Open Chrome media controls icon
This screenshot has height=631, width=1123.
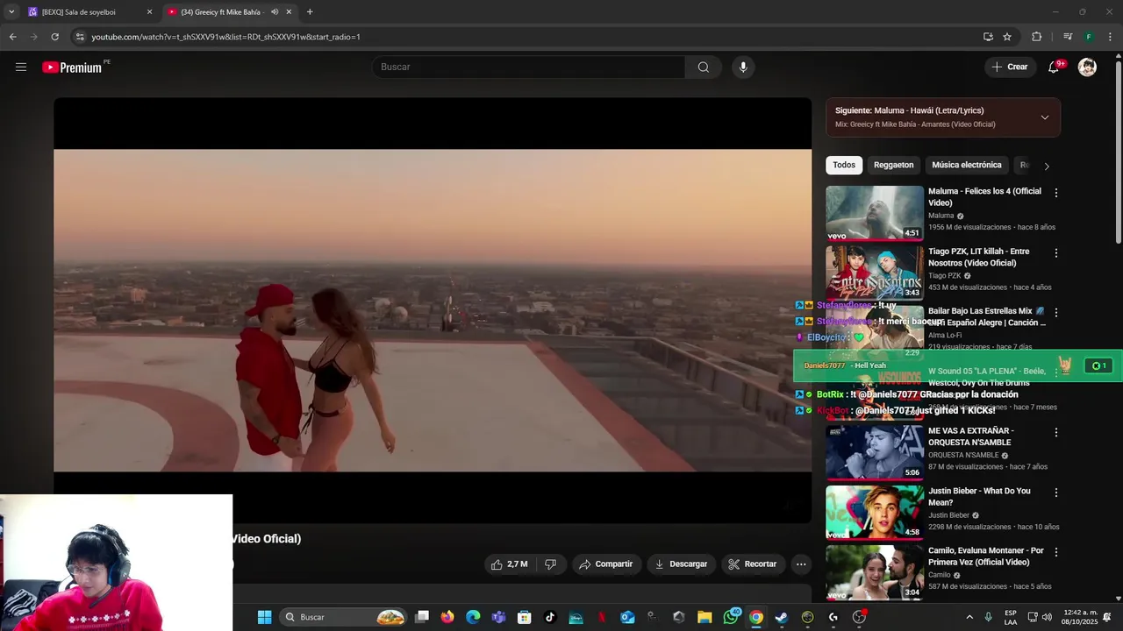click(x=1068, y=37)
